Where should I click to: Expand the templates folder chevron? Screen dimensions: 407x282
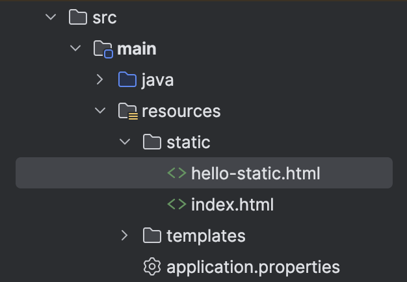(125, 235)
